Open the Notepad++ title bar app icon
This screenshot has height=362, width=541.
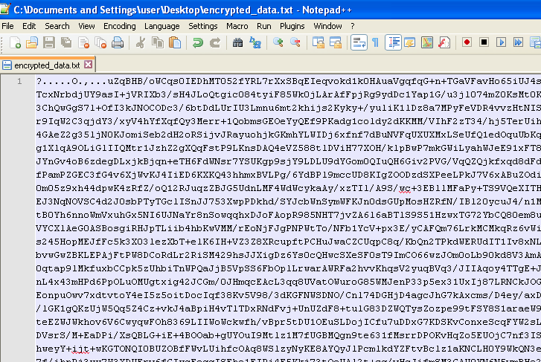4,9
